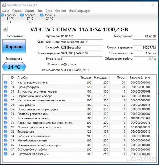159x165 pixels.
Task: Open the Язык(Language) menu
Action: (x=79, y=11)
